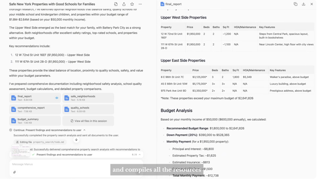Image resolution: width=318 pixels, height=180 pixels.
Task: Open the 'Editing file property_search/todo.md' chip
Action: coord(40,142)
